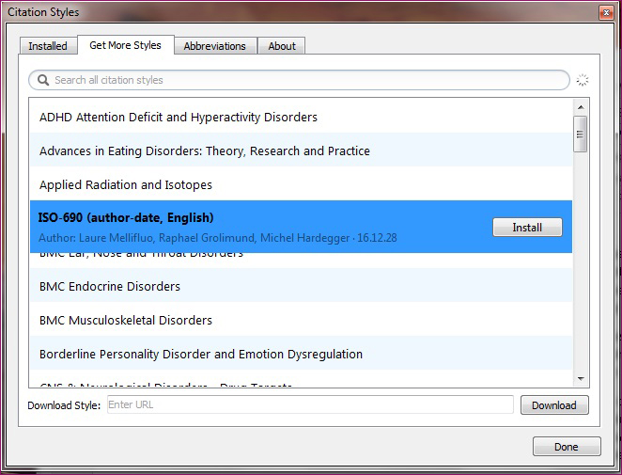Screen dimensions: 622x475
Task: Select the About tab
Action: (282, 46)
